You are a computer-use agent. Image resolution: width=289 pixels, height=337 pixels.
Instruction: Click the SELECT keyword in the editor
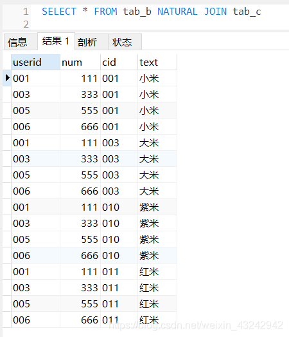tap(59, 12)
